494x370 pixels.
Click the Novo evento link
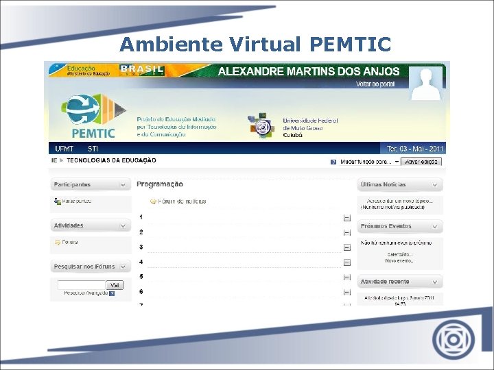(x=399, y=261)
